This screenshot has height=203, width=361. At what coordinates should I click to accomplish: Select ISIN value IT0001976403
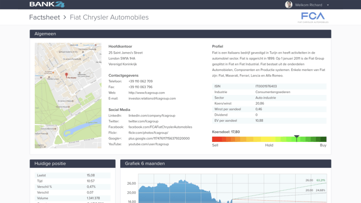click(x=266, y=86)
